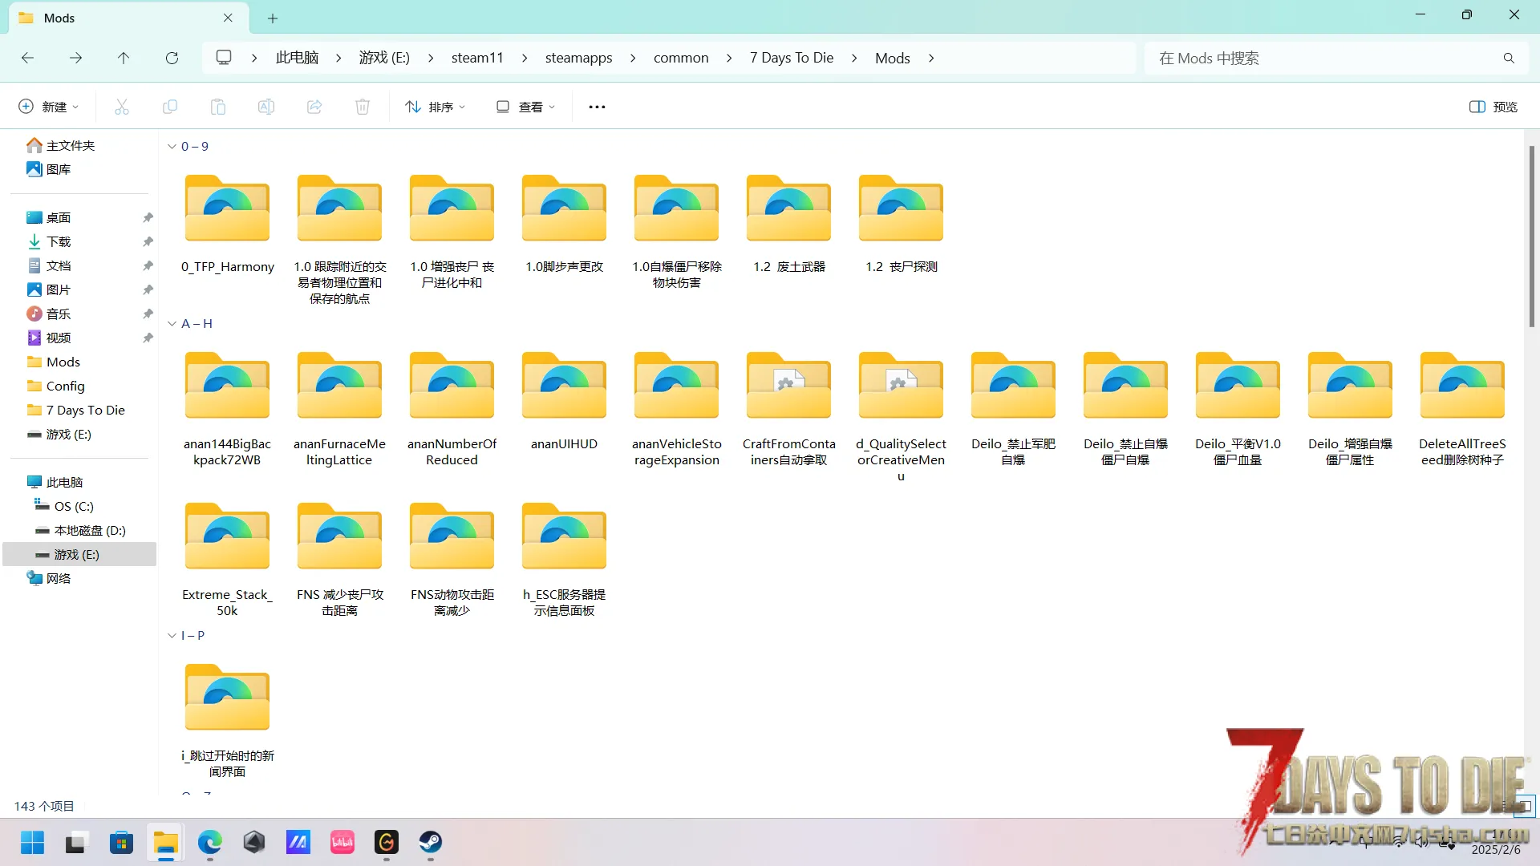Go up one folder level
The height and width of the screenshot is (866, 1540).
click(x=124, y=58)
